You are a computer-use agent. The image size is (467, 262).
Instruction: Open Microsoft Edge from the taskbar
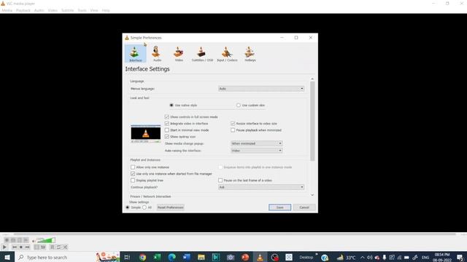pyautogui.click(x=172, y=257)
